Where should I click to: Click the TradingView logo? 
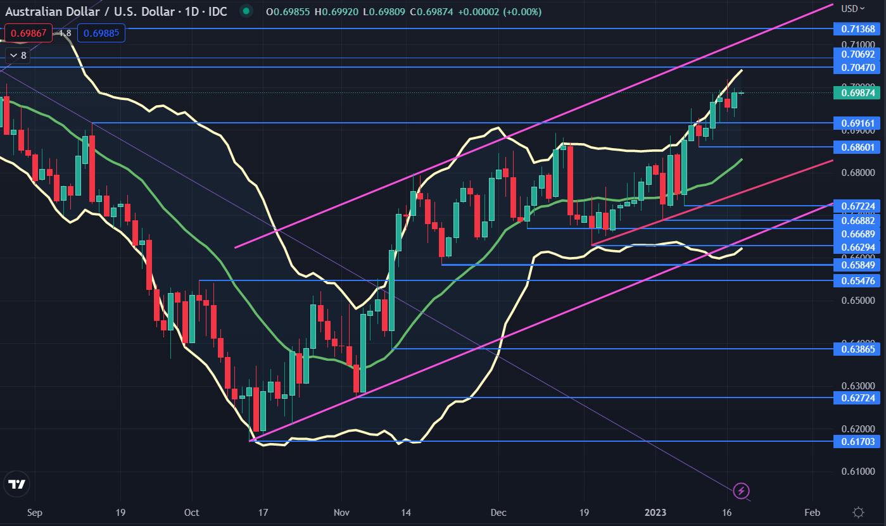click(17, 485)
